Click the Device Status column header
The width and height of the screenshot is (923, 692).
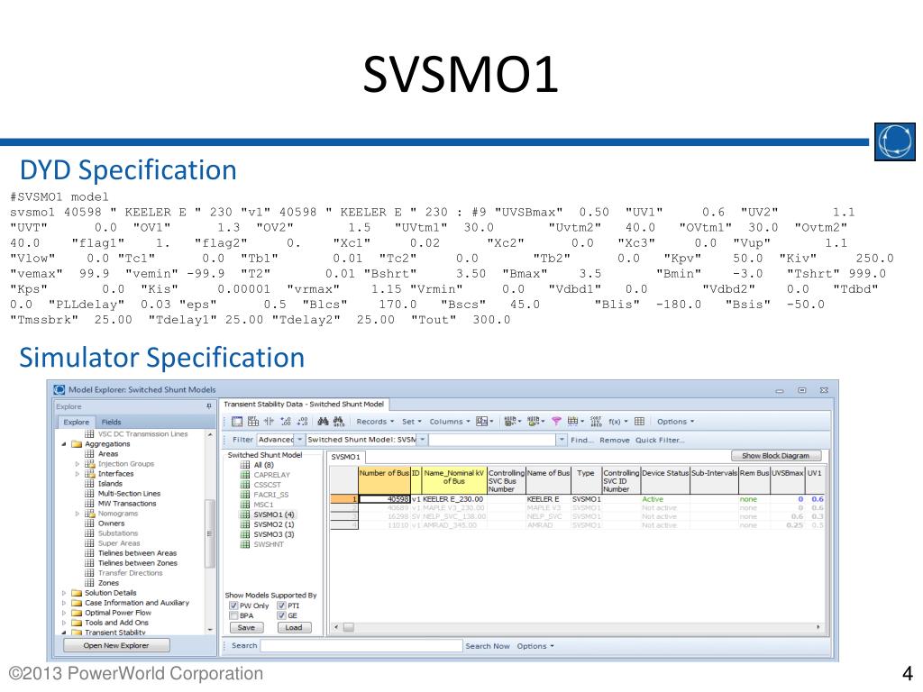click(665, 481)
